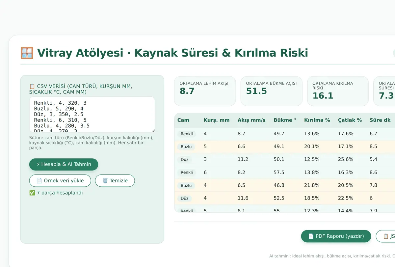This screenshot has width=395, height=267.
Task: Select the 21.8% Kırılma cell
Action: pos(312,185)
